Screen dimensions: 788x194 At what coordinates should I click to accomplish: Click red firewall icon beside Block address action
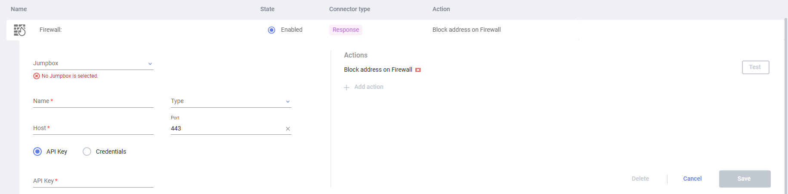418,70
